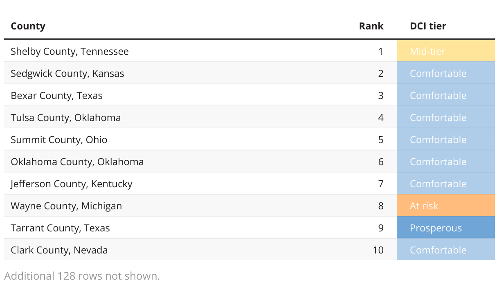Select Tarrant County, Texas entry
This screenshot has width=499, height=287.
click(60, 228)
